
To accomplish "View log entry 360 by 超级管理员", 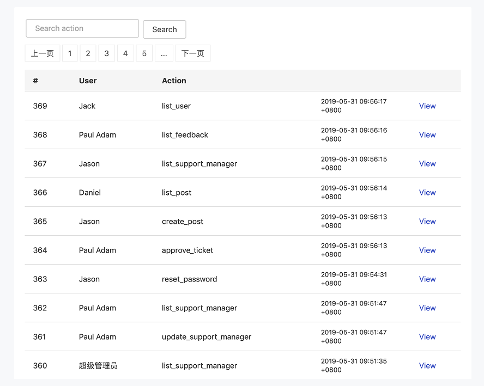I will point(427,365).
